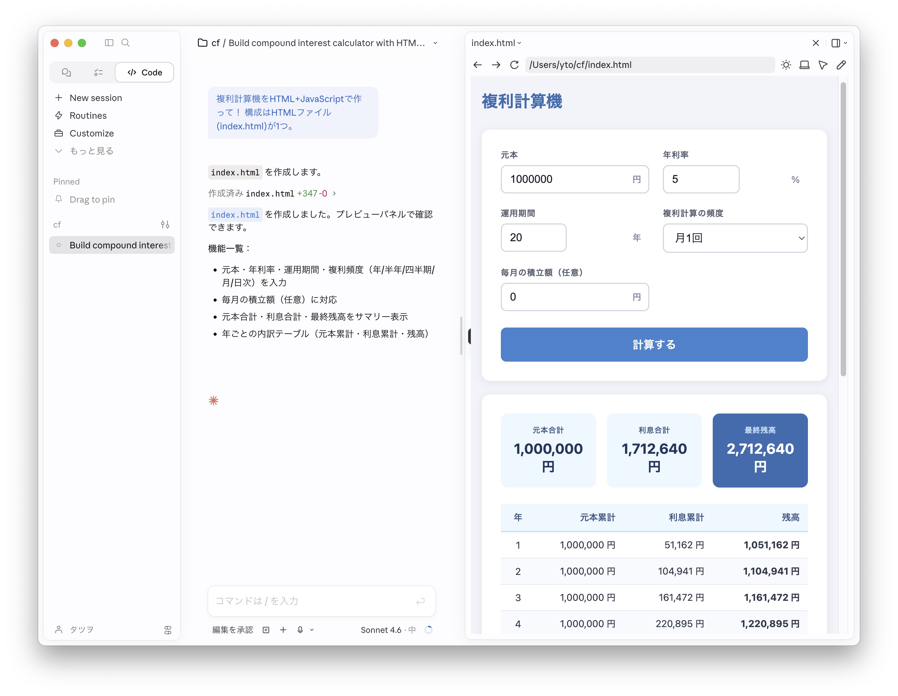Open the microphone options chevron
Screen dimensions: 898x696
[x=312, y=630]
